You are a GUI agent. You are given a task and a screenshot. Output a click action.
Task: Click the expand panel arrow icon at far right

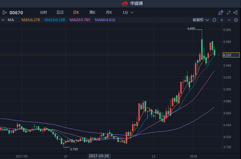(236, 13)
